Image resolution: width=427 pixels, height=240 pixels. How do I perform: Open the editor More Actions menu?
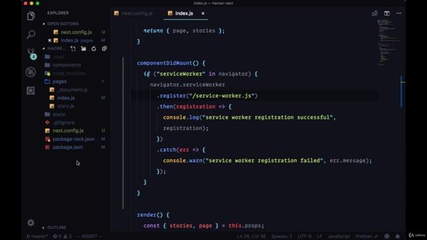coord(399,13)
